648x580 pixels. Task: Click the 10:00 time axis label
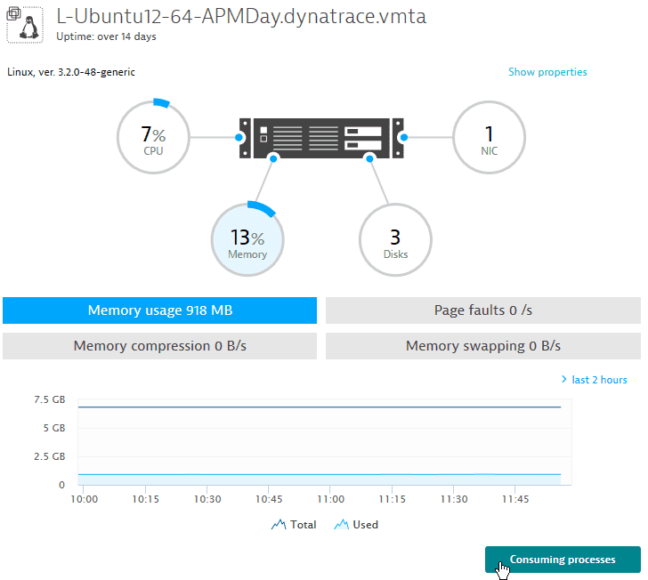pyautogui.click(x=85, y=499)
